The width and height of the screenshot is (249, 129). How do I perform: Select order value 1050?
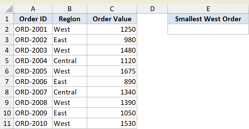(x=112, y=113)
